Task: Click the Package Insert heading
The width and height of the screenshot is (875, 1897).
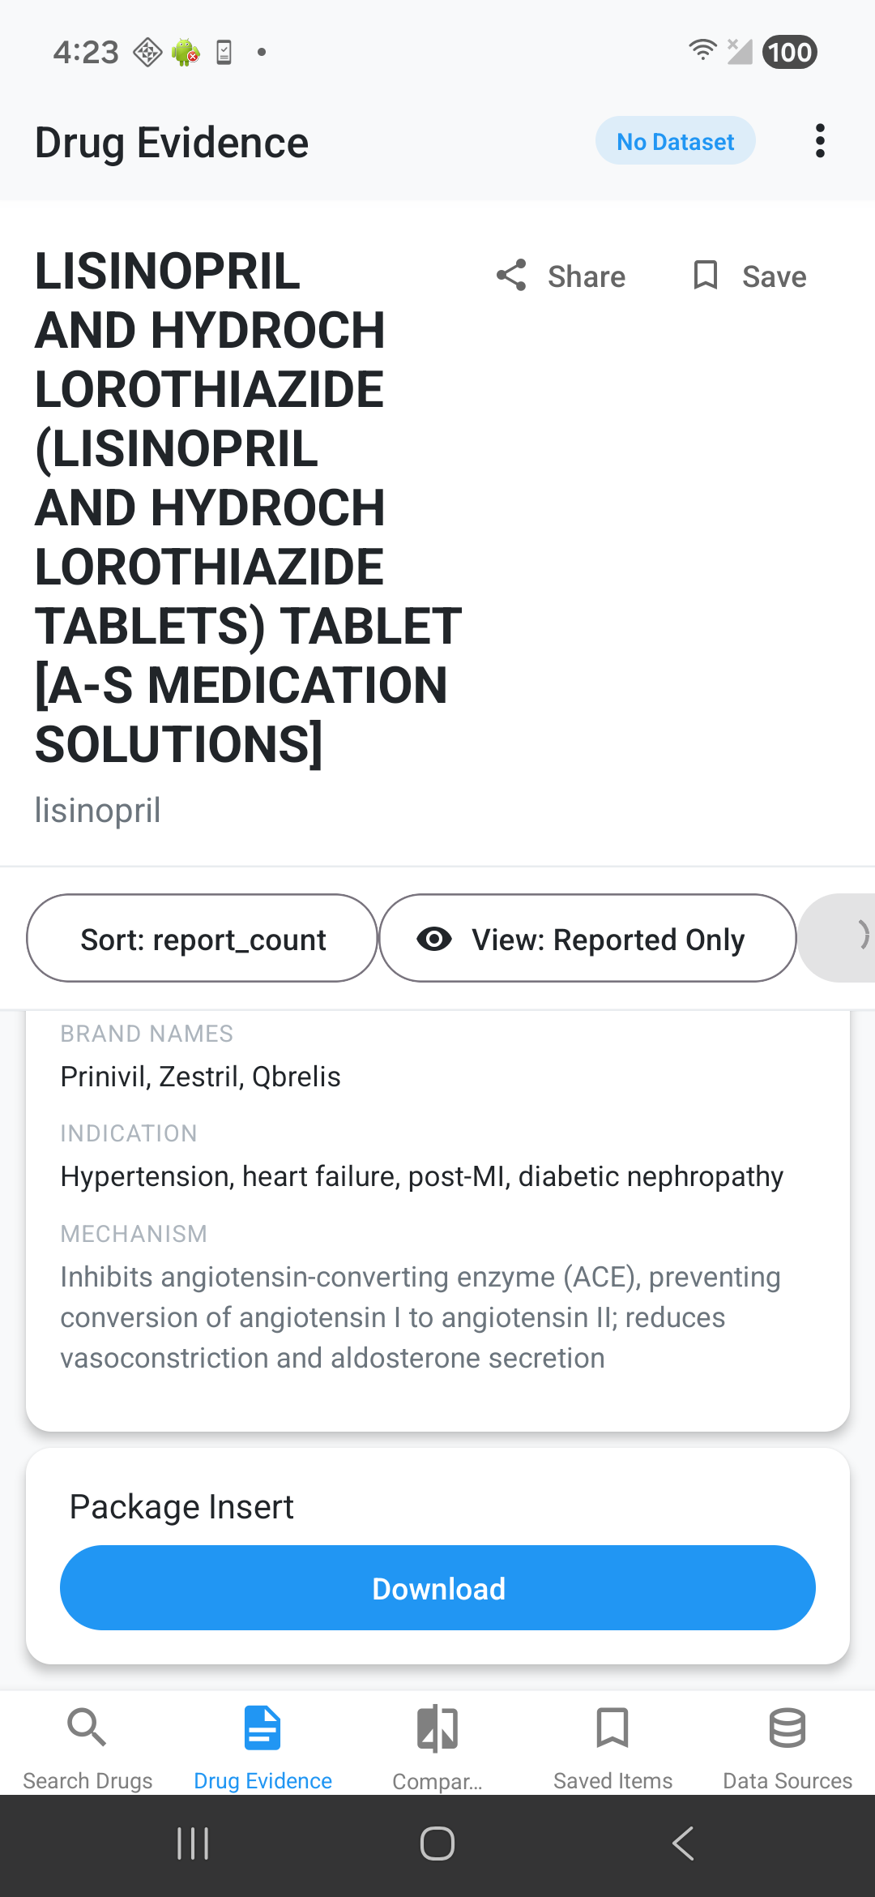Action: tap(181, 1507)
